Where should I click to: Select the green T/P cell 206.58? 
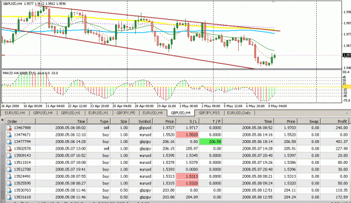coord(211,142)
